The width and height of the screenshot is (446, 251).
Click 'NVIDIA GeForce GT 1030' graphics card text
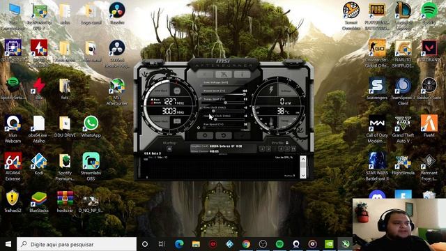pyautogui.click(x=226, y=146)
